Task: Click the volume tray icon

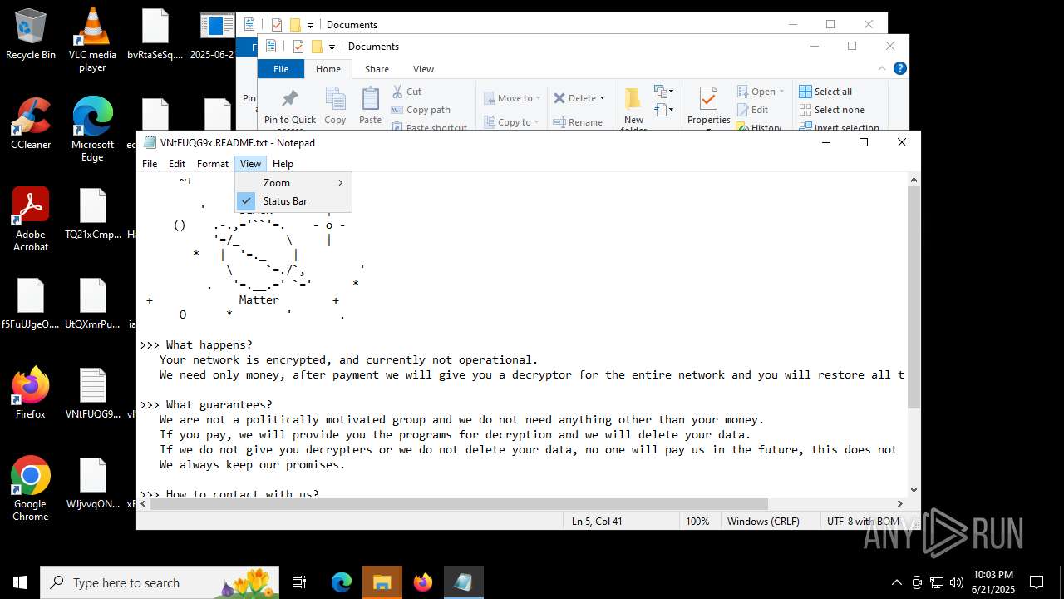Action: (957, 582)
